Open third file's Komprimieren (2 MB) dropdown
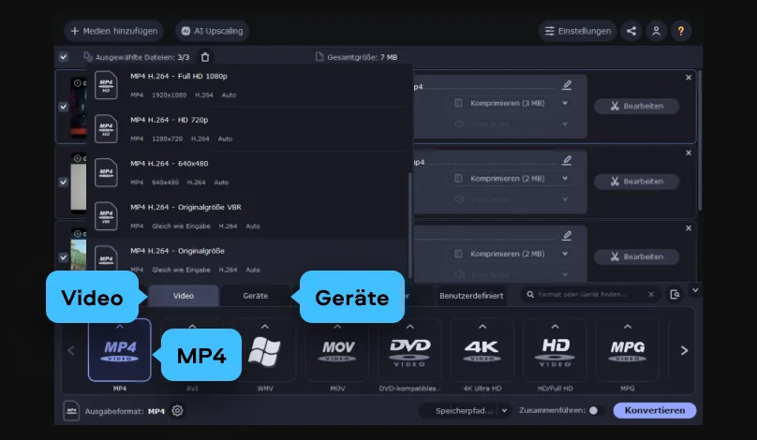757x440 pixels. 511,254
